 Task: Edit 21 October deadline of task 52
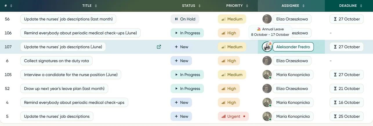pos(347,89)
